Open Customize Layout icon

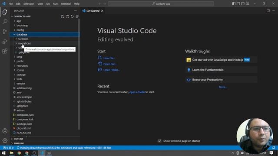247,4
